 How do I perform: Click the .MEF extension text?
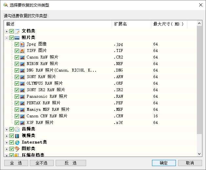pos(119,110)
